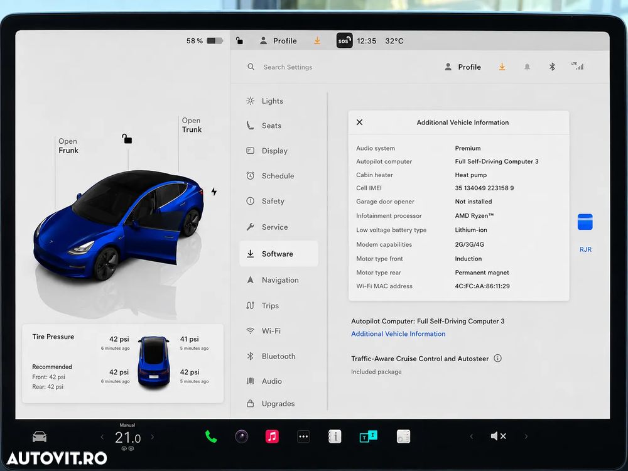This screenshot has width=628, height=471.
Task: Tap the LTE signal strength icon
Action: tap(578, 66)
